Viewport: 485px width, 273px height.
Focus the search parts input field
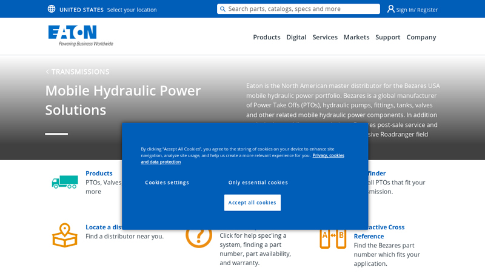point(298,9)
